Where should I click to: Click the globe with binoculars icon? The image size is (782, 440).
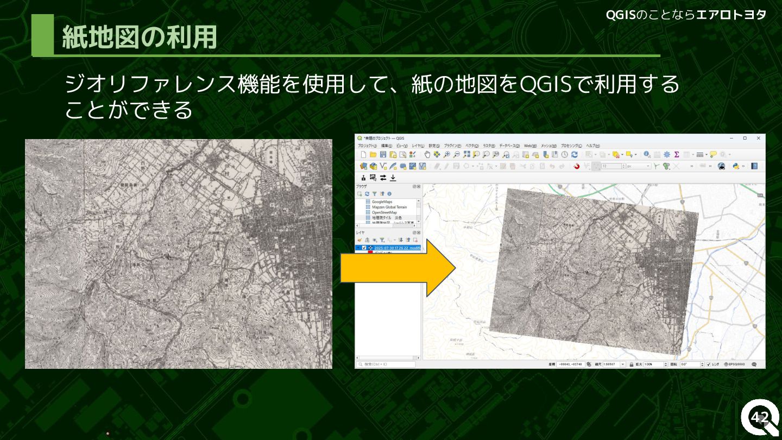click(721, 166)
